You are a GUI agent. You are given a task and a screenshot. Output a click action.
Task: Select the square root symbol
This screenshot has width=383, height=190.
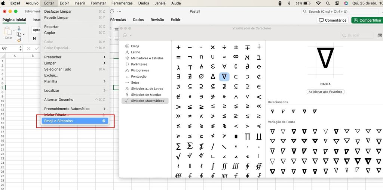178,156
